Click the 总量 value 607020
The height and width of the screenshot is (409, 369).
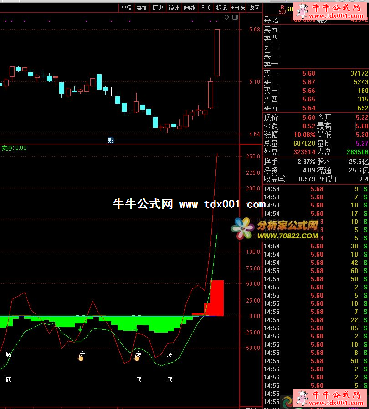pyautogui.click(x=304, y=143)
